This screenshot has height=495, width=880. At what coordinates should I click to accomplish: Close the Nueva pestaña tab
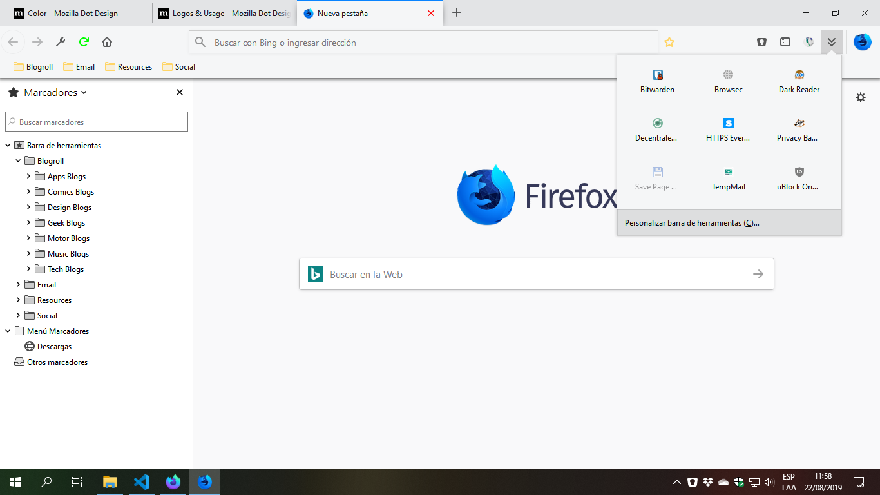point(431,13)
